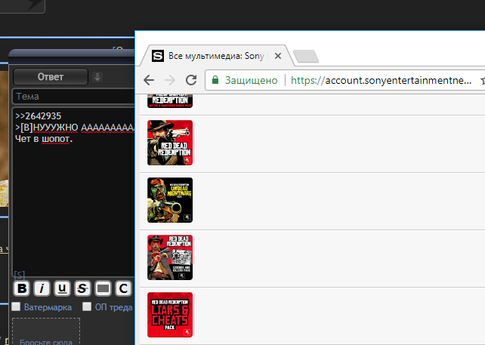
Task: Expand the arrow next to 'Ответ'
Action: point(97,77)
